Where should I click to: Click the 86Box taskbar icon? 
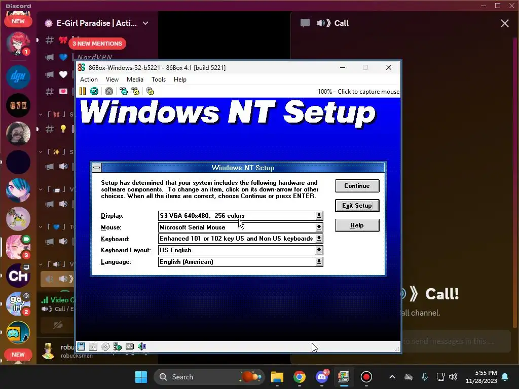pos(344,377)
